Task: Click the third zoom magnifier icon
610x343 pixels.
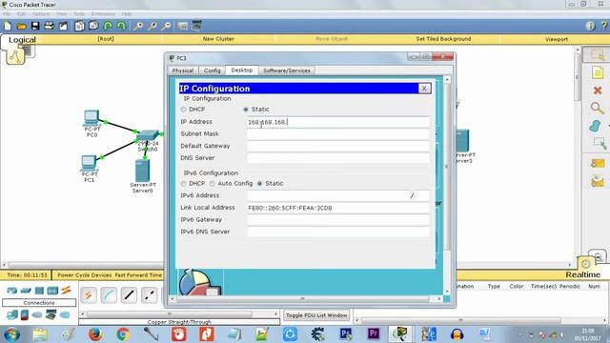Action: pyautogui.click(x=166, y=26)
